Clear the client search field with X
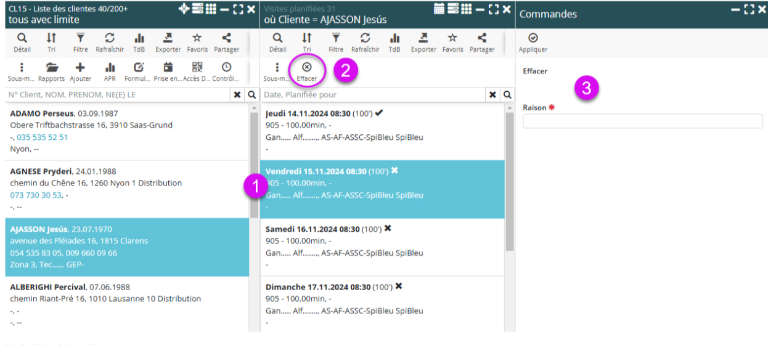The height and width of the screenshot is (345, 768). click(x=237, y=95)
